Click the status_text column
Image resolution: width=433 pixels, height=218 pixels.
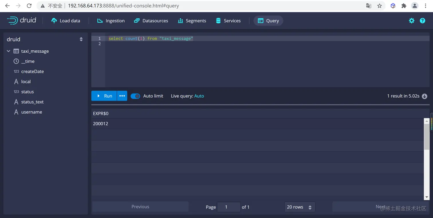[32, 102]
